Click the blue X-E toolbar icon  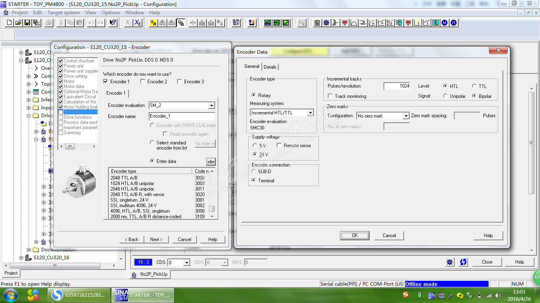(138, 23)
